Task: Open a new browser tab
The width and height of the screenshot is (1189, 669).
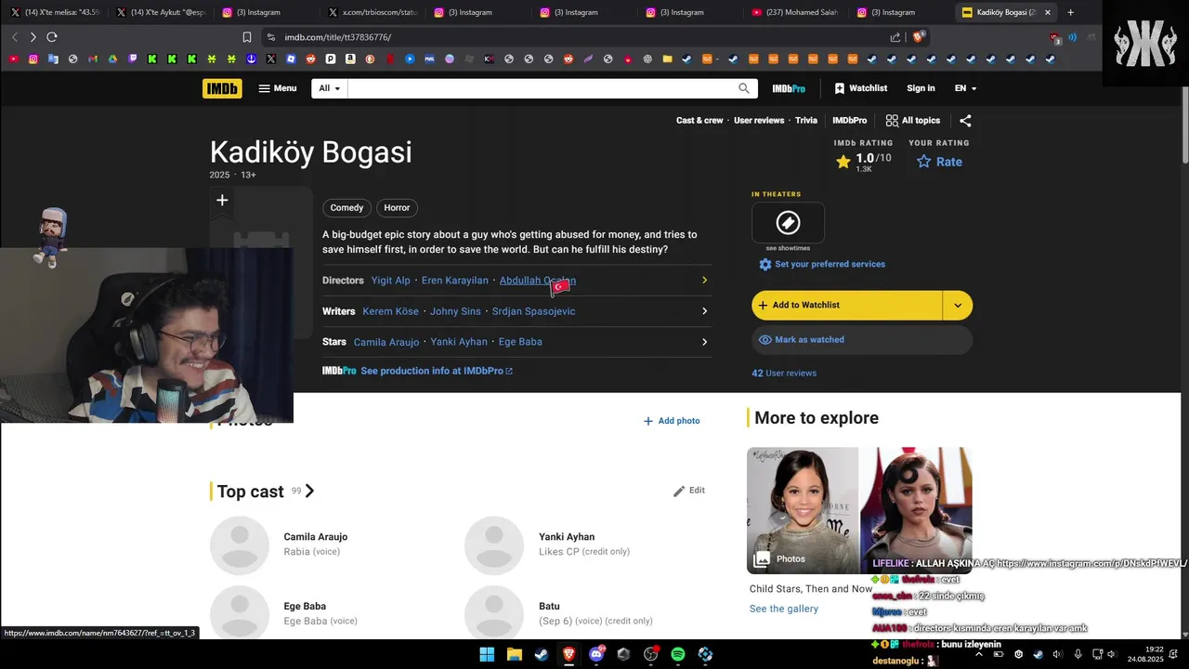Action: pyautogui.click(x=1070, y=12)
